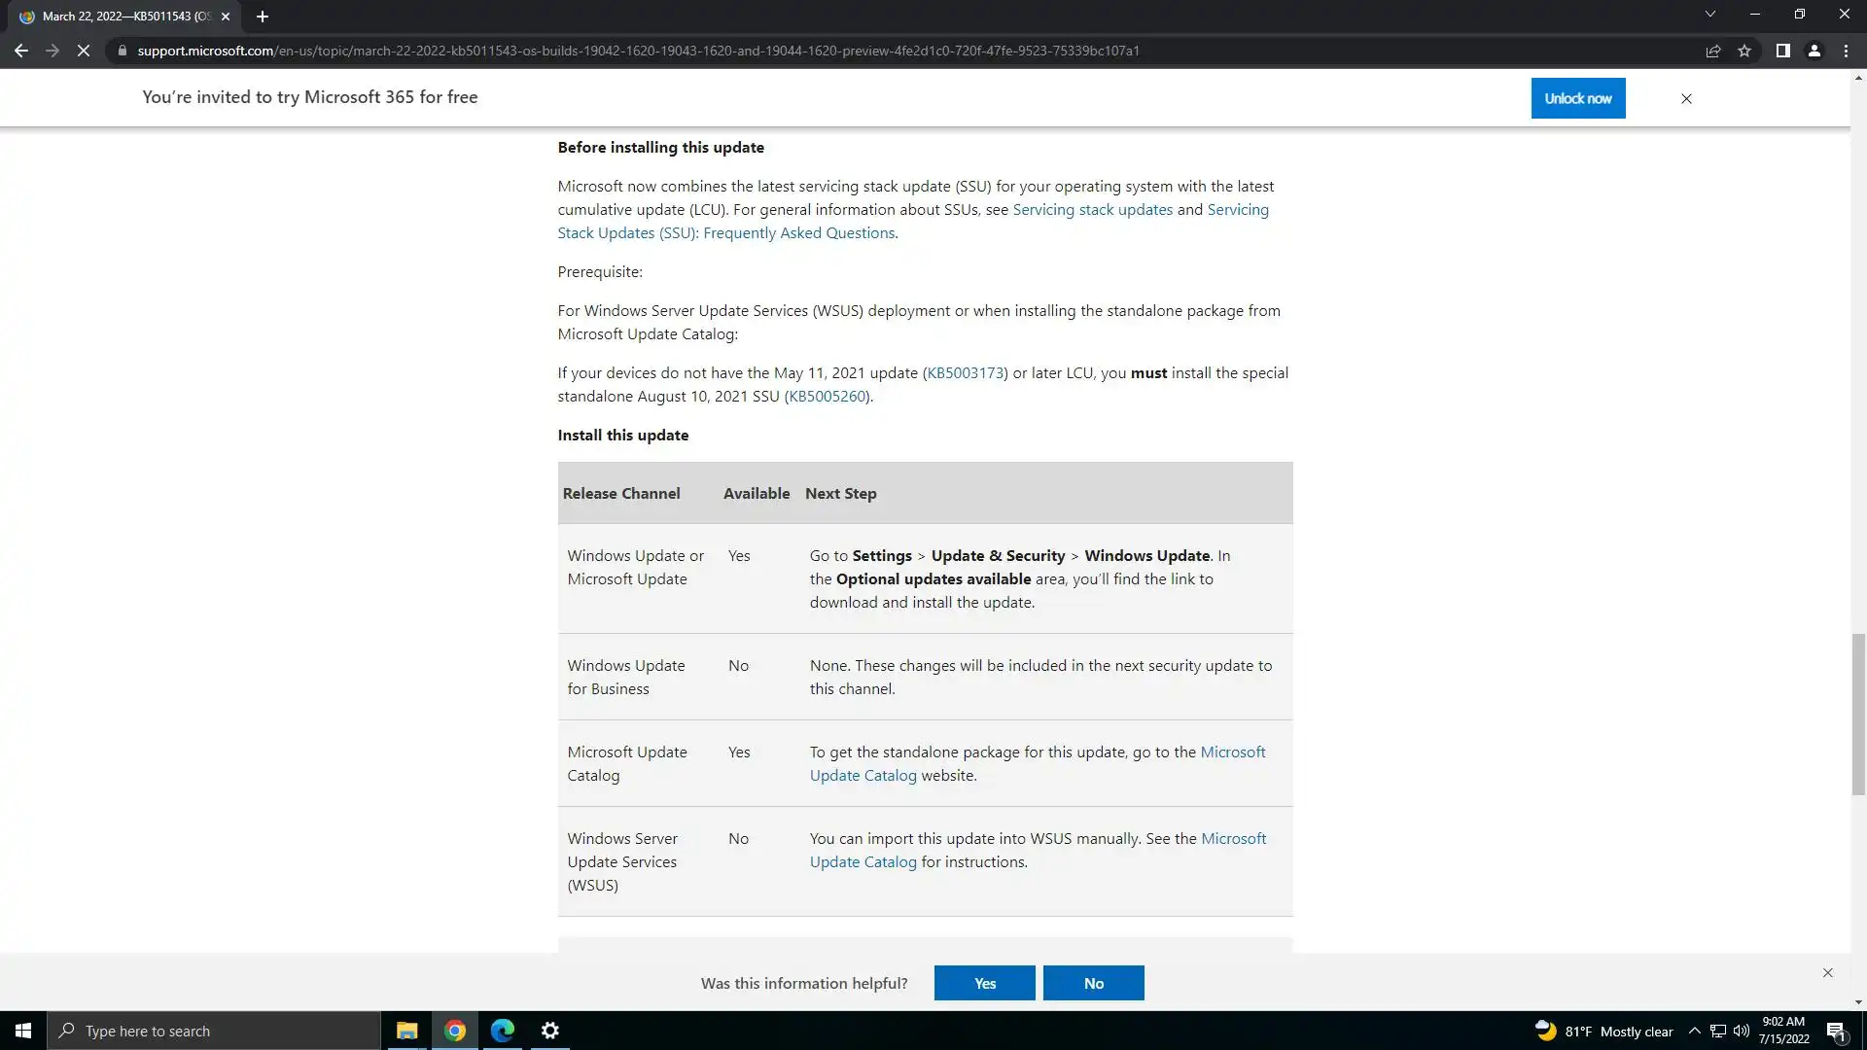Stop the page from loading
The image size is (1867, 1050).
point(84,51)
